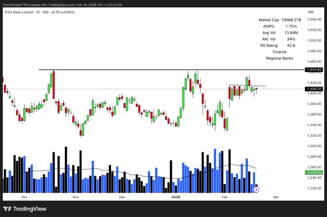The width and height of the screenshot is (327, 217).
Task: Click the '+0.70 (+0.05%)' price change text
Action: click(63, 12)
